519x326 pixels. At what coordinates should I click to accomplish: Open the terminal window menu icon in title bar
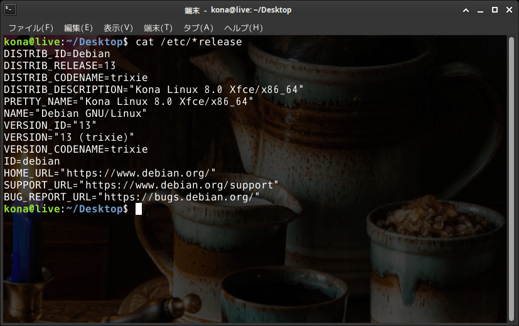point(9,9)
